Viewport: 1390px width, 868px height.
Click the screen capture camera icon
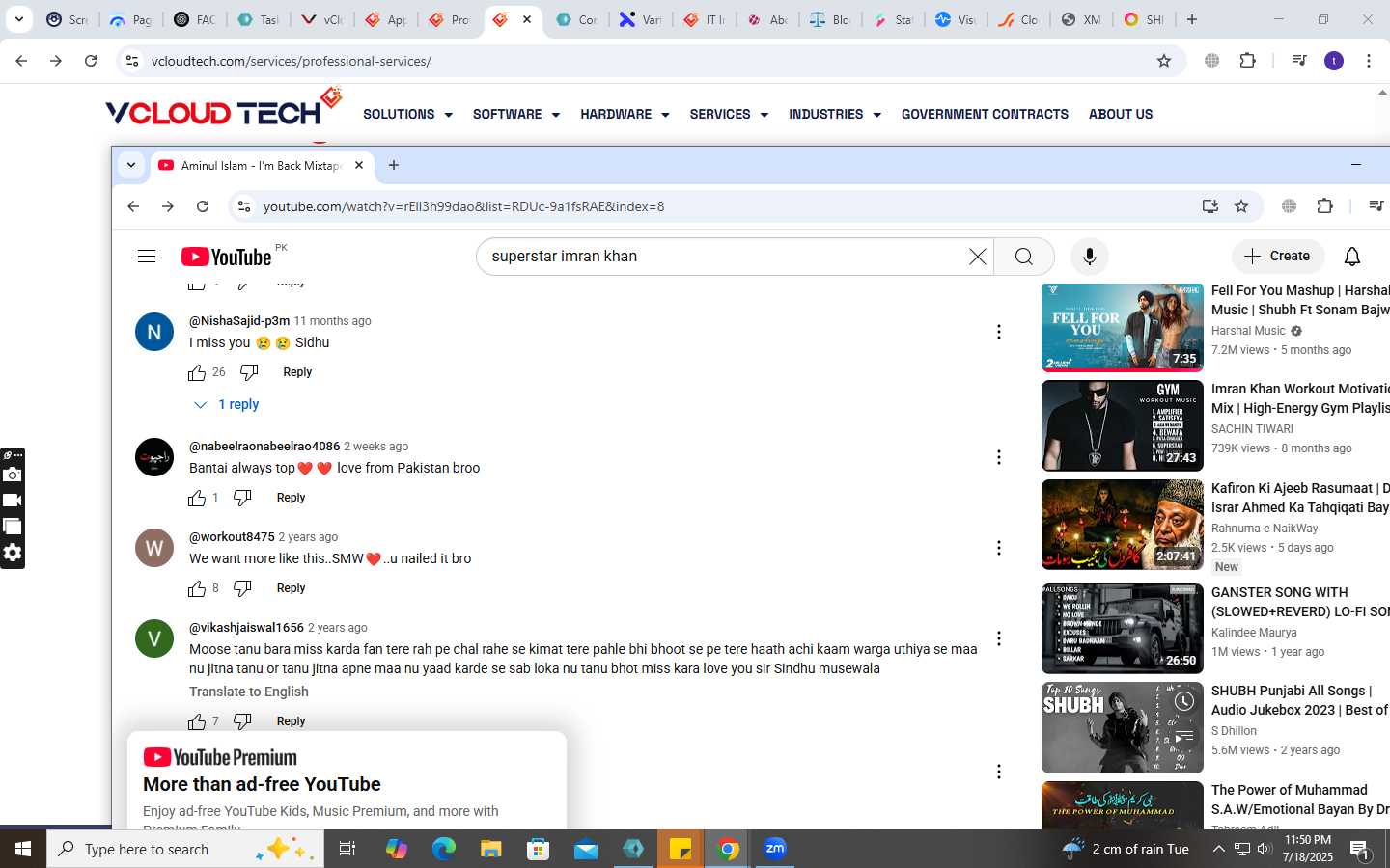pos(13,475)
